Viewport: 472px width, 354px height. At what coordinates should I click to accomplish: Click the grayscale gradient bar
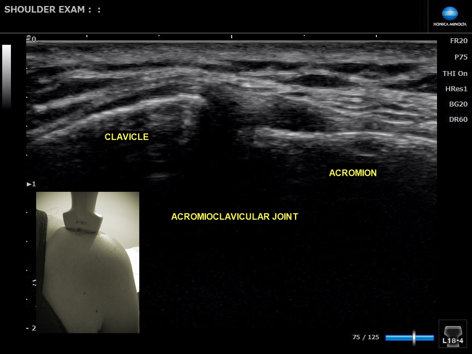7,76
